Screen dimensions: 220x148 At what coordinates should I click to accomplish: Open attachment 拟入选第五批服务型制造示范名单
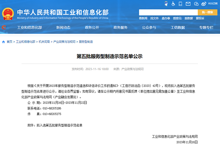(59, 125)
